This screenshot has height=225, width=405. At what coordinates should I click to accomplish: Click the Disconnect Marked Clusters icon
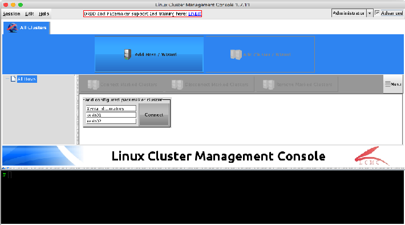177,85
